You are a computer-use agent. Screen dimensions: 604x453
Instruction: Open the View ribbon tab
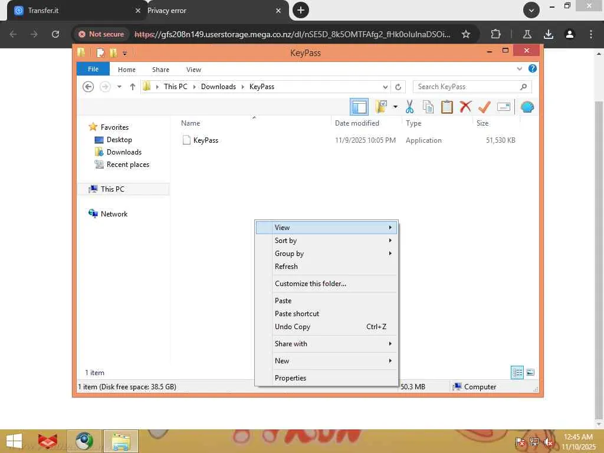tap(193, 70)
